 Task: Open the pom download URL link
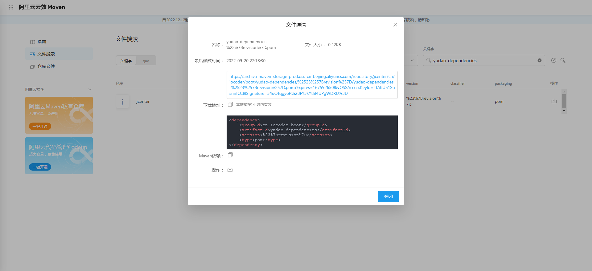tap(312, 85)
